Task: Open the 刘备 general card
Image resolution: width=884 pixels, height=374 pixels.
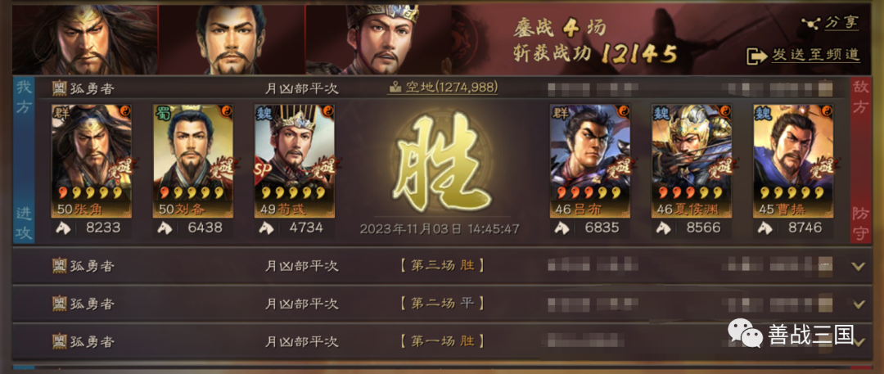Action: pos(193,160)
